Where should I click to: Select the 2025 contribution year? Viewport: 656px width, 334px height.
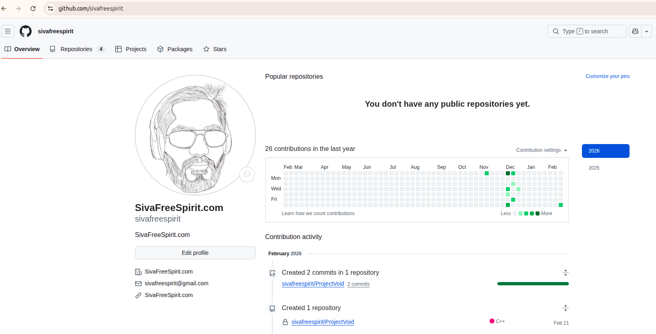(594, 168)
